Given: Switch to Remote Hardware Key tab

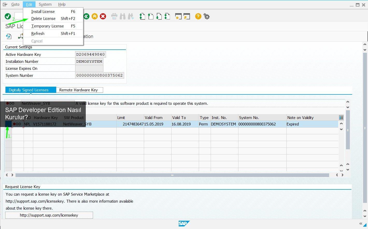Looking at the screenshot, I should tap(79, 90).
